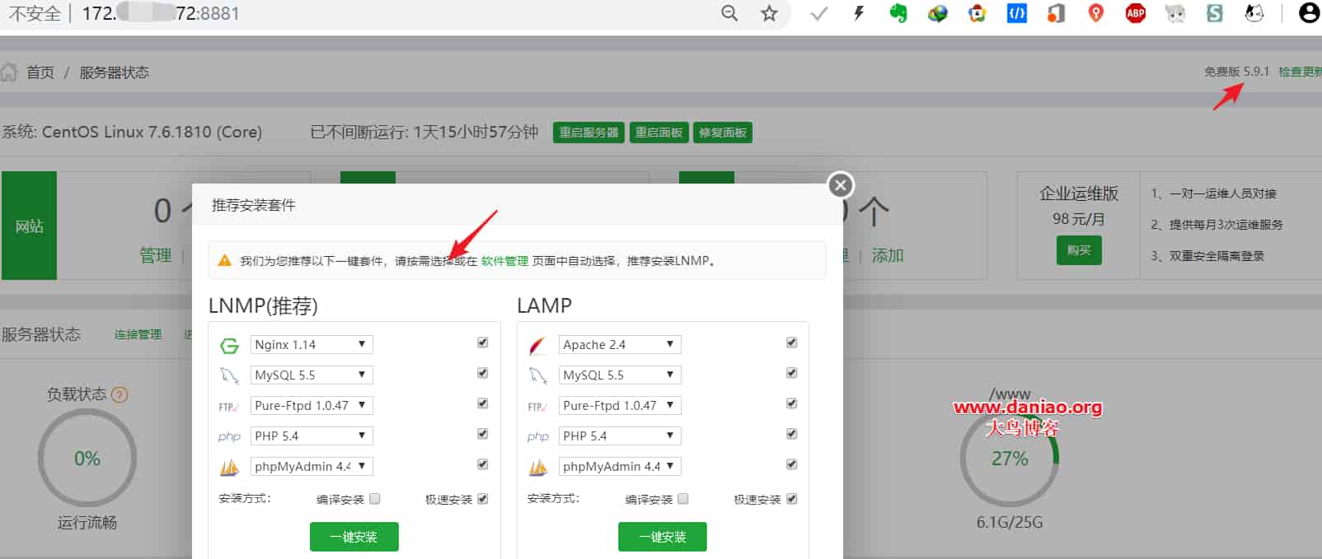Click the lightning bolt extension icon
The height and width of the screenshot is (559, 1322).
coord(859,13)
